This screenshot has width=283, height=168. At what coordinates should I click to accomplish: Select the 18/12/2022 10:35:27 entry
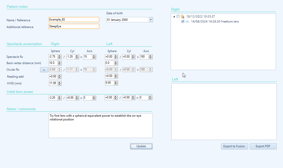(x=200, y=17)
